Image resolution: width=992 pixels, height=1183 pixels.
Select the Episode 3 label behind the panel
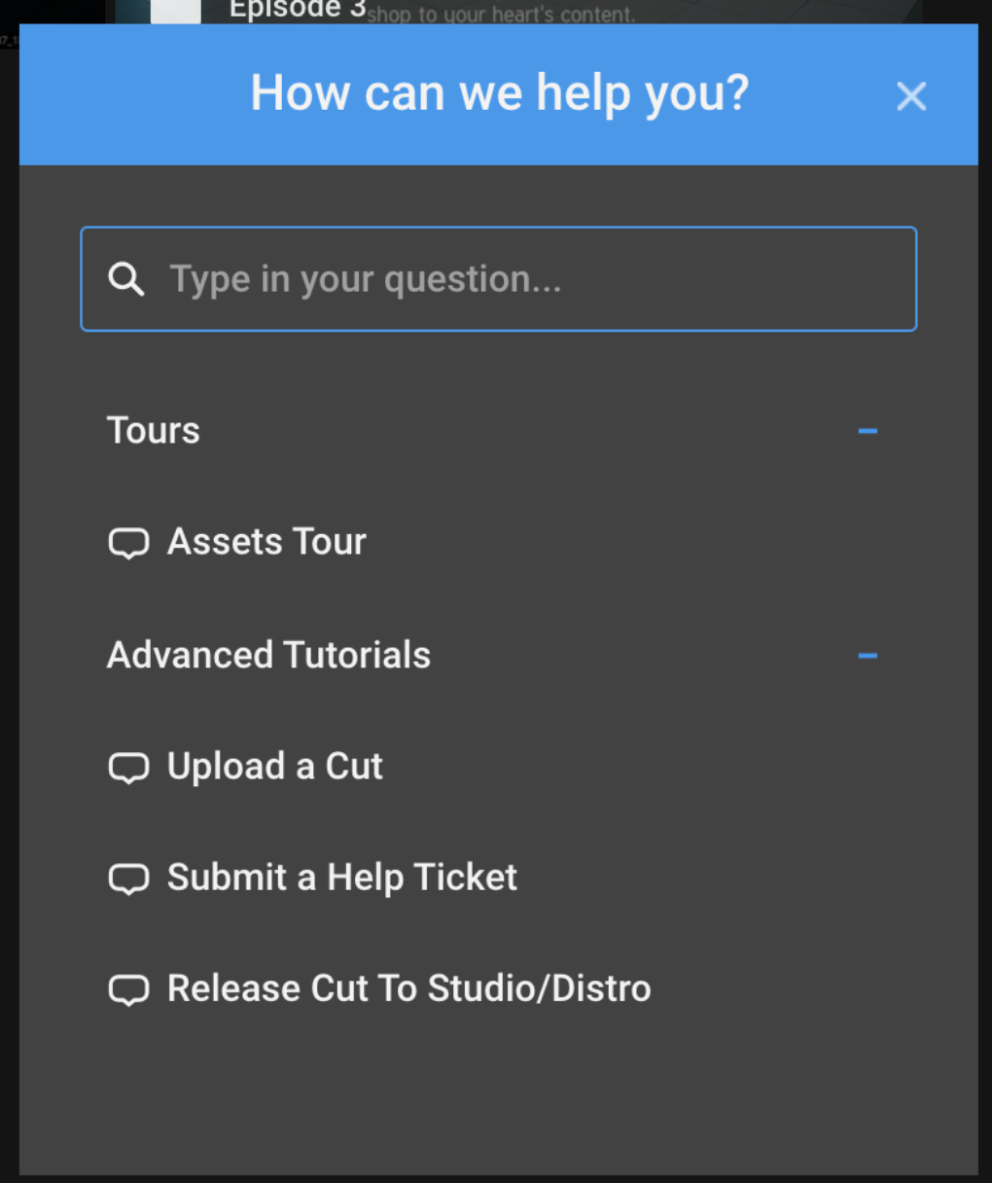point(297,10)
